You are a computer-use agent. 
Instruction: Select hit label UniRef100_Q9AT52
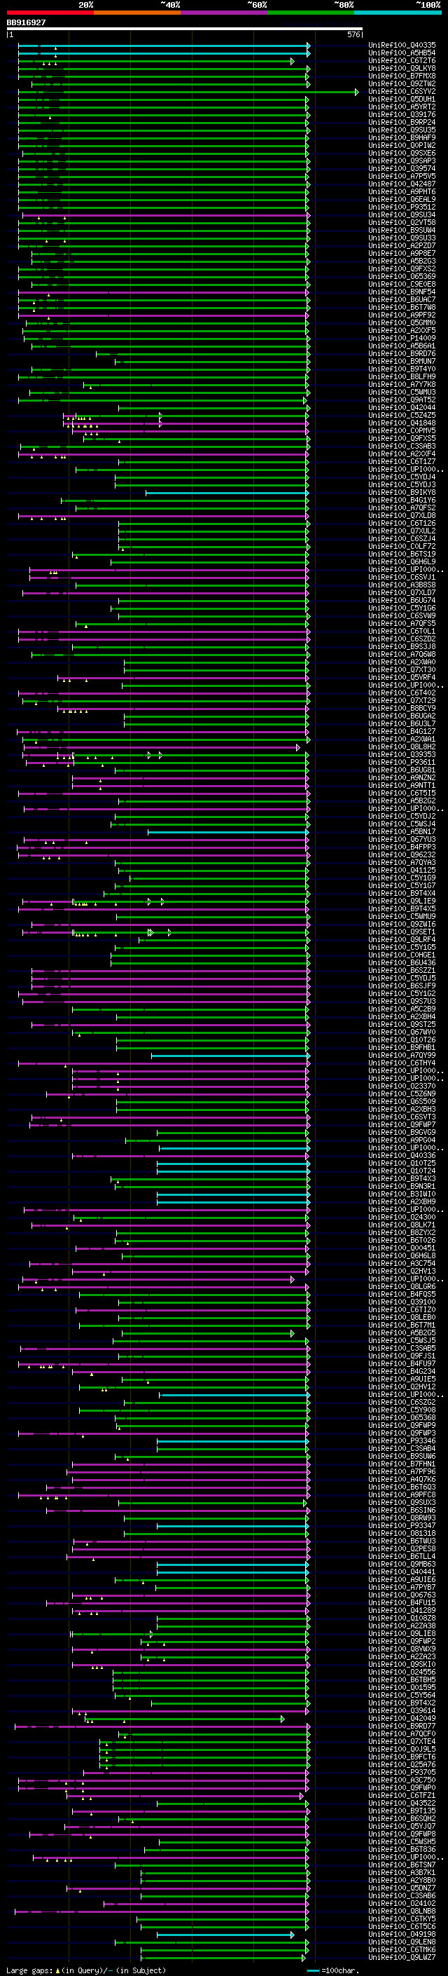point(402,400)
